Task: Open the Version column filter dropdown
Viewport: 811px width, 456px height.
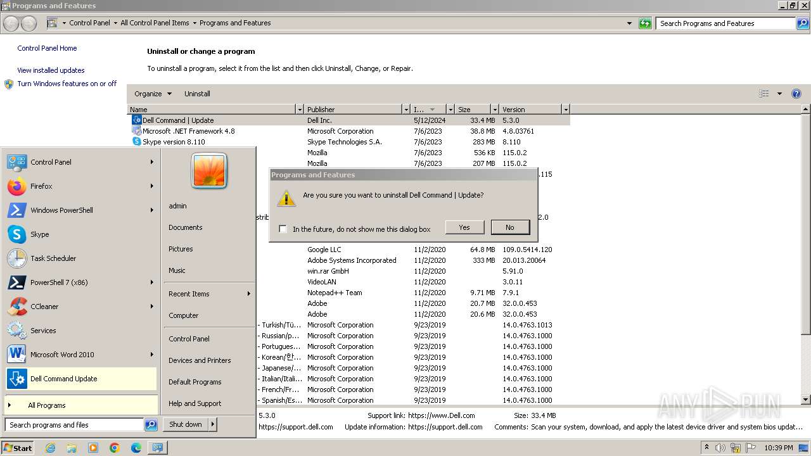Action: pyautogui.click(x=566, y=110)
